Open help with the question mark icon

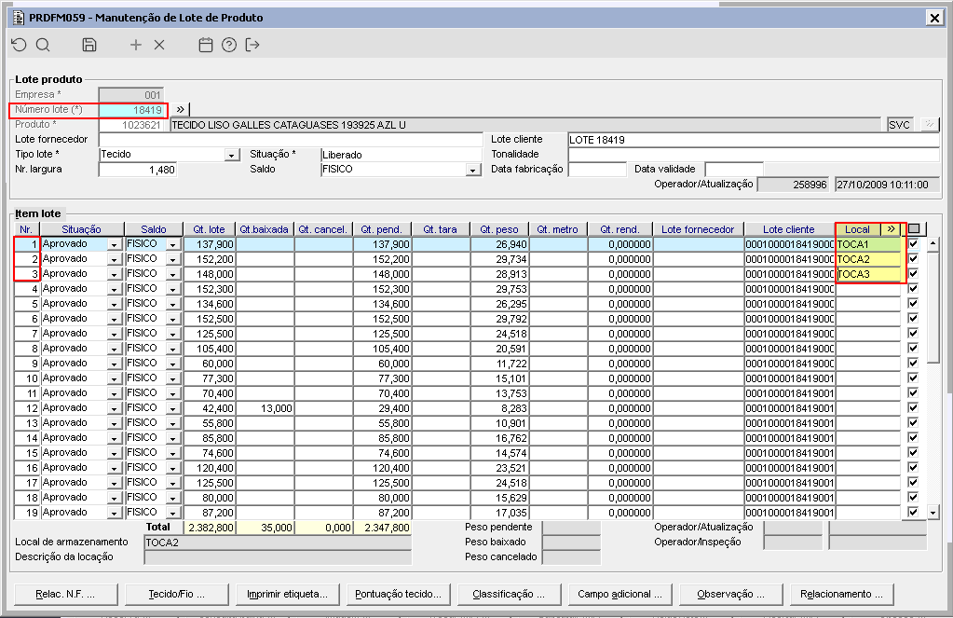coord(229,45)
